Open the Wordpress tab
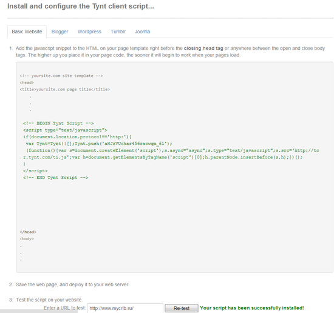Viewport: 334px width, 313px height. [x=89, y=32]
